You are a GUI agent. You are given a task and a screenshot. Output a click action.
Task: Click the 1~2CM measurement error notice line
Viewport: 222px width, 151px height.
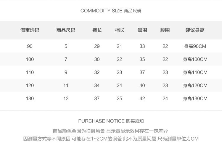(x=111, y=139)
